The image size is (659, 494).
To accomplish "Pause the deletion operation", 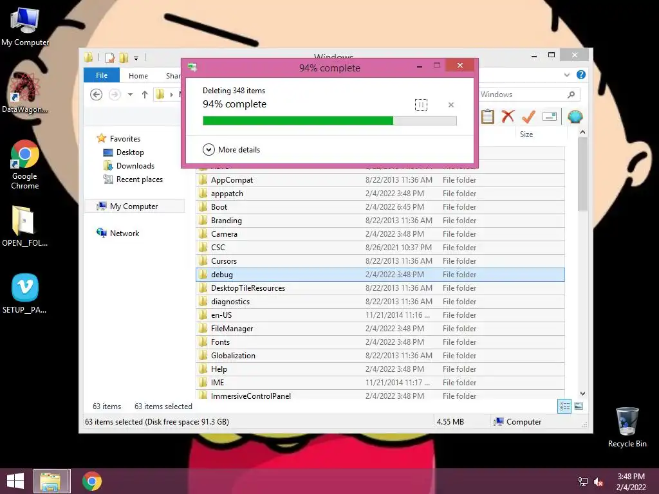I will (421, 105).
